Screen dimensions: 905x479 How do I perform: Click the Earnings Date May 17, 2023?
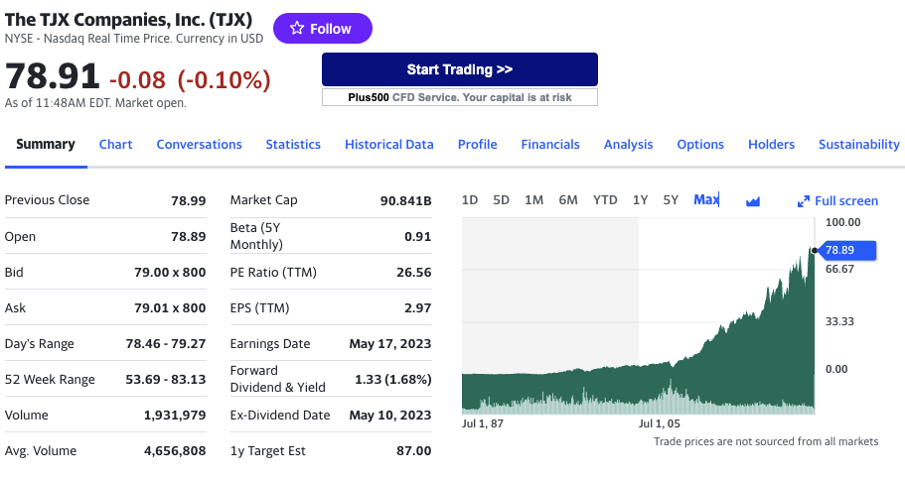tap(390, 343)
